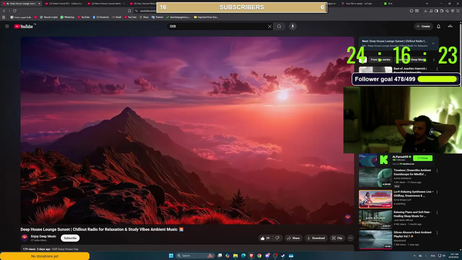Open a new browser tab

coord(427,4)
